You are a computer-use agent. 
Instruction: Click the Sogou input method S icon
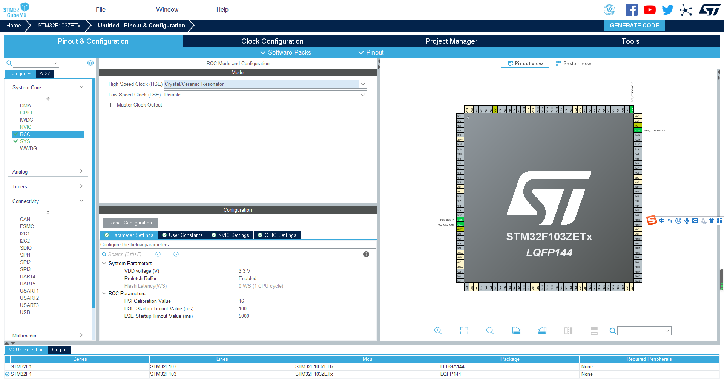point(652,220)
